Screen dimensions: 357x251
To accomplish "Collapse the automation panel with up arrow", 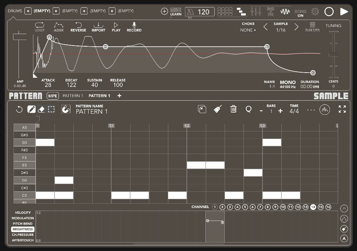I will point(344,208).
